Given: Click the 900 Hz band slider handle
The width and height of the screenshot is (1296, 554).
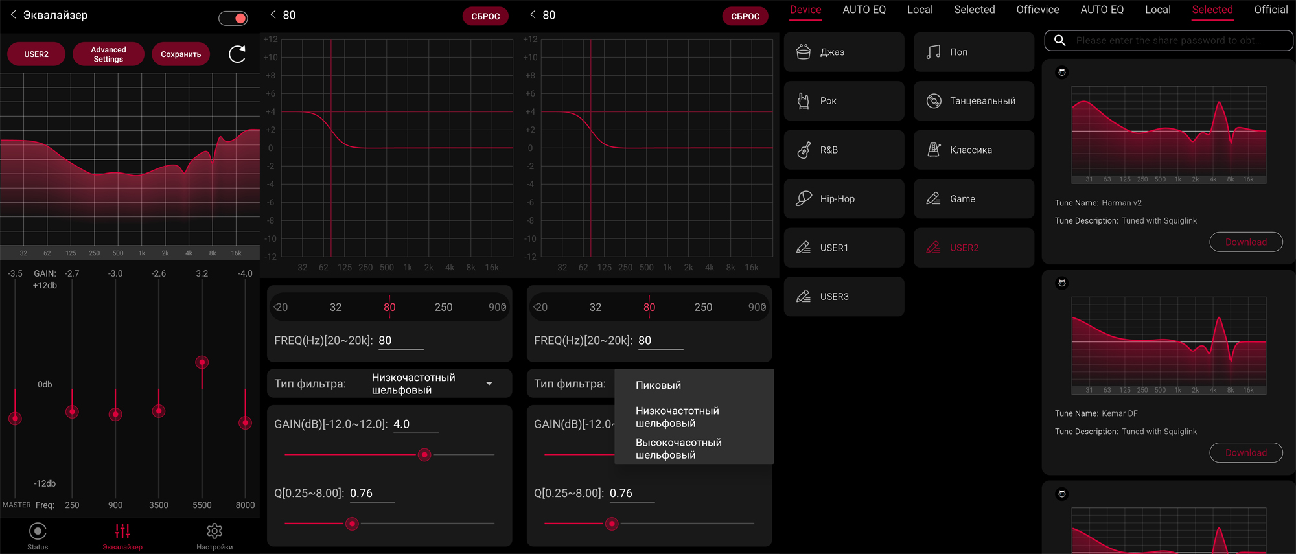Looking at the screenshot, I should [115, 414].
